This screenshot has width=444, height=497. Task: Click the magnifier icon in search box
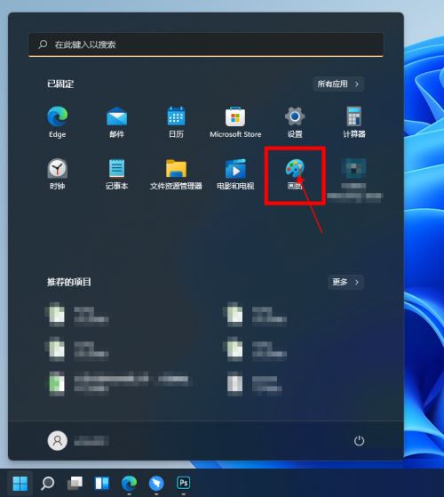click(43, 44)
